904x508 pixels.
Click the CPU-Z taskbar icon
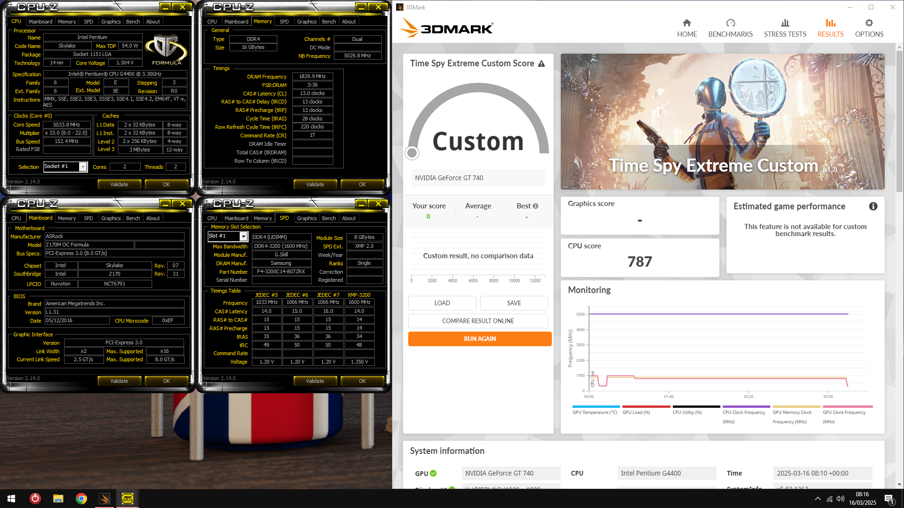[127, 499]
